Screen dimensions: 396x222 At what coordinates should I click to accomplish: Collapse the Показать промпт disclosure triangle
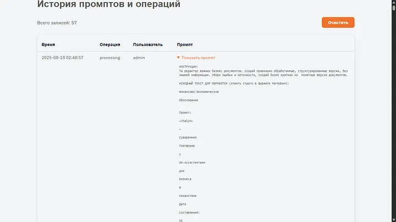pyautogui.click(x=178, y=58)
